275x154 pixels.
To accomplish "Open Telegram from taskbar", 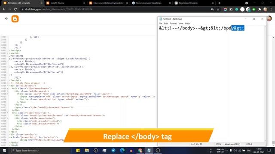I will click(x=113, y=150).
